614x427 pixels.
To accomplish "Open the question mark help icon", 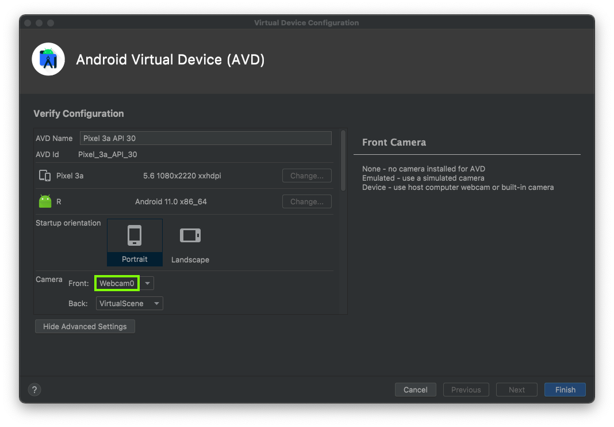I will tap(34, 390).
